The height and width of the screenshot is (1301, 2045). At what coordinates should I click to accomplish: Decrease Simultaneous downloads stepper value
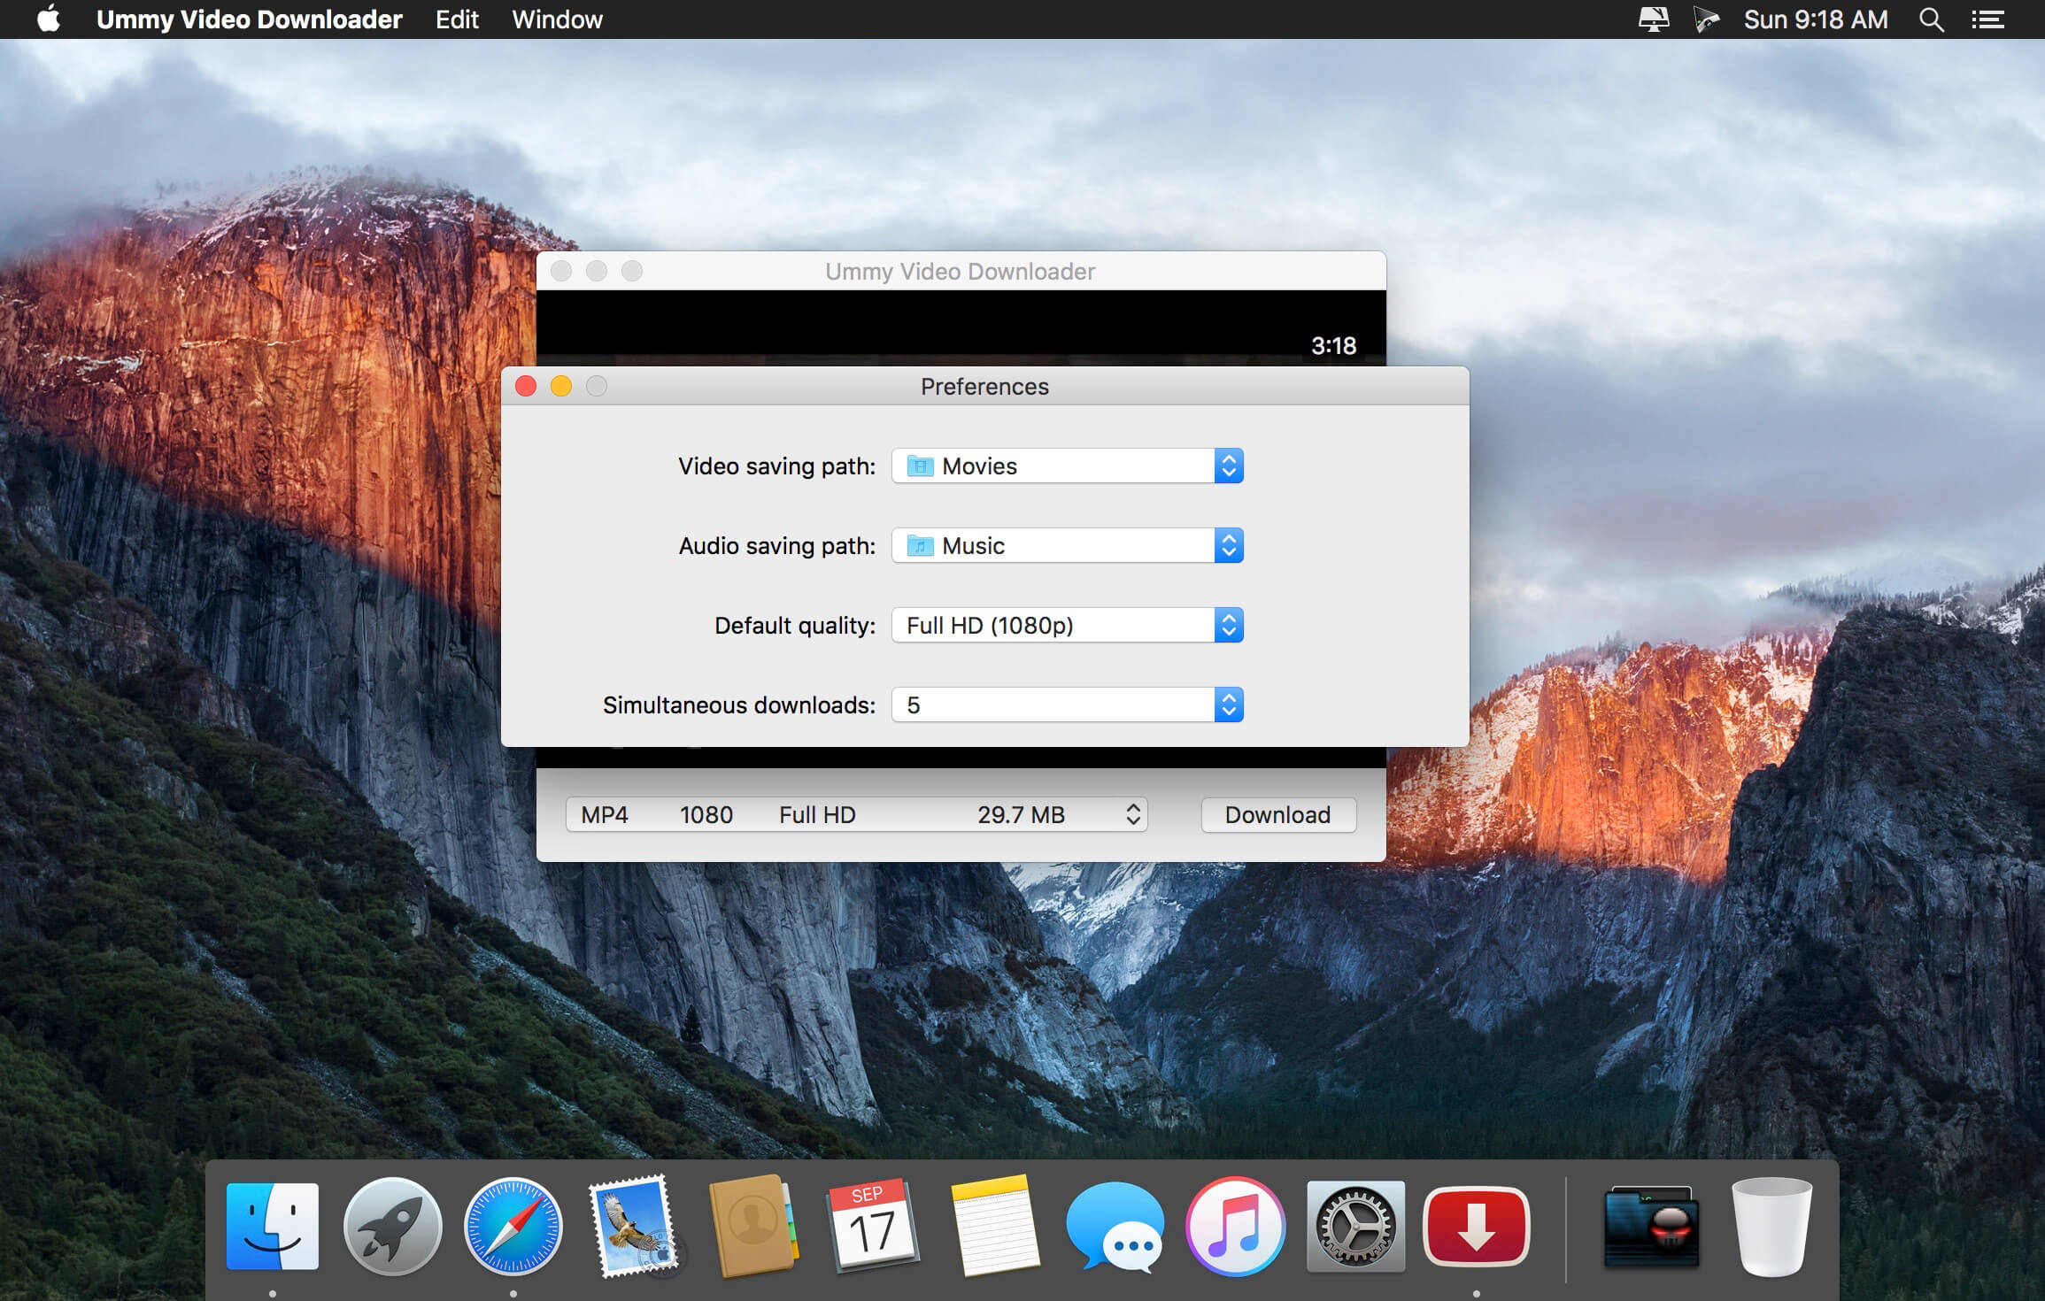pyautogui.click(x=1228, y=711)
